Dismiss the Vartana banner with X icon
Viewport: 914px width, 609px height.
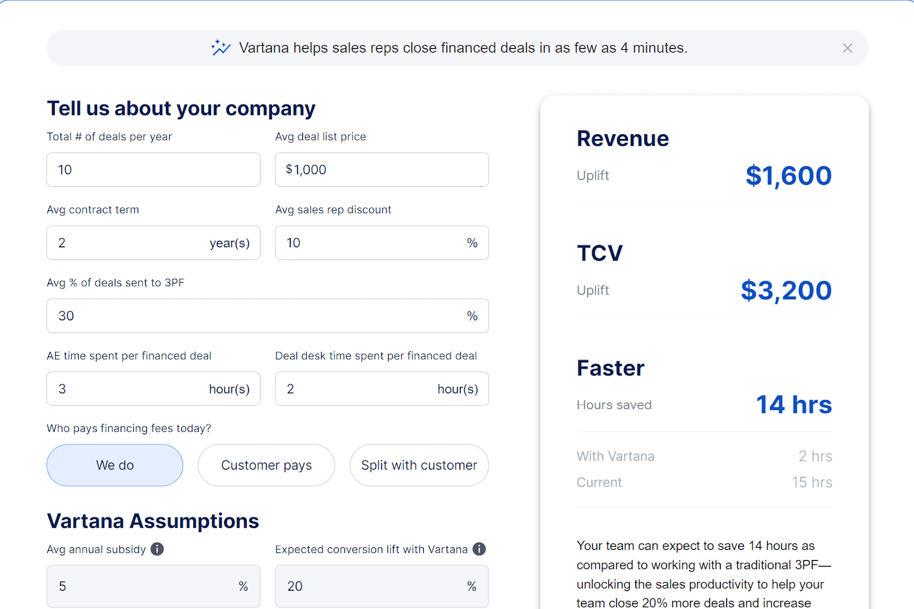(847, 48)
